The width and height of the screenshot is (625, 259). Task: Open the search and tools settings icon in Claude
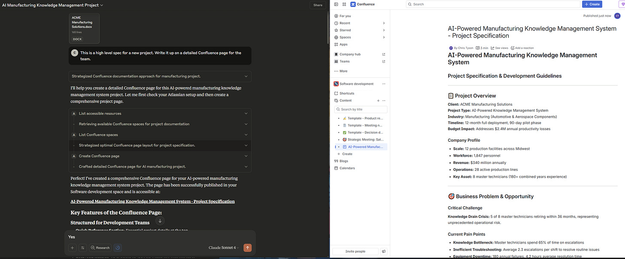(82, 247)
